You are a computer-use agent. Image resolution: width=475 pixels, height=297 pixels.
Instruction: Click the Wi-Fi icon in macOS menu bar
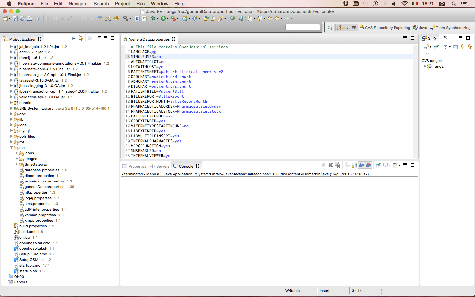[405, 4]
